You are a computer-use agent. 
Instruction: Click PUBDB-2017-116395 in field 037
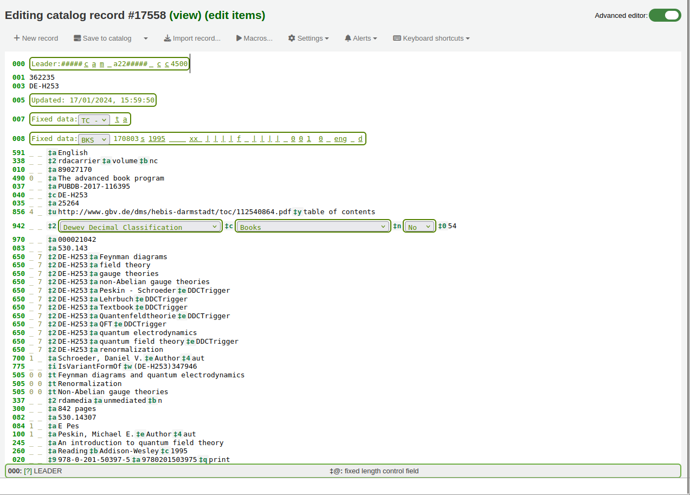pos(94,187)
